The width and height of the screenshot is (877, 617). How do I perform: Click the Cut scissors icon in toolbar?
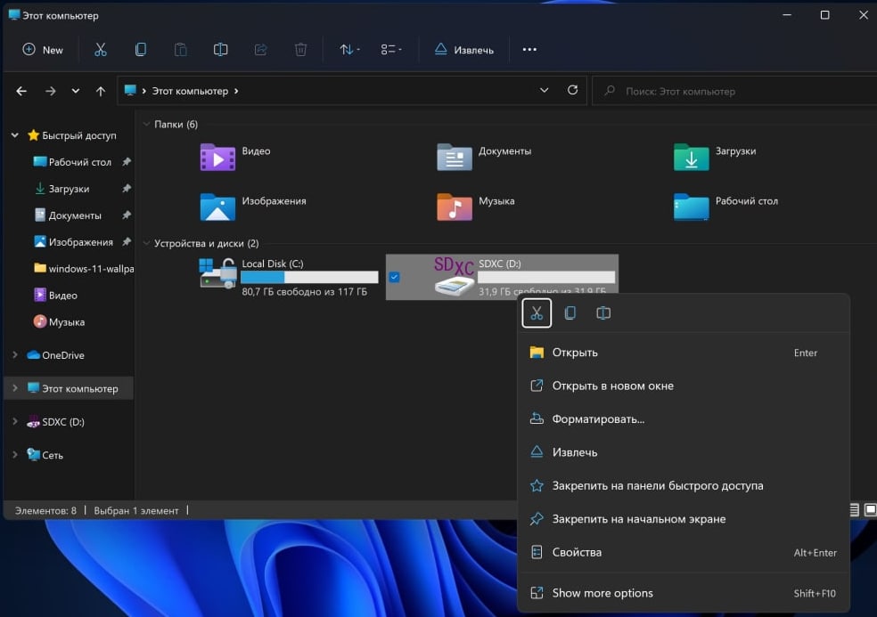pyautogui.click(x=101, y=50)
